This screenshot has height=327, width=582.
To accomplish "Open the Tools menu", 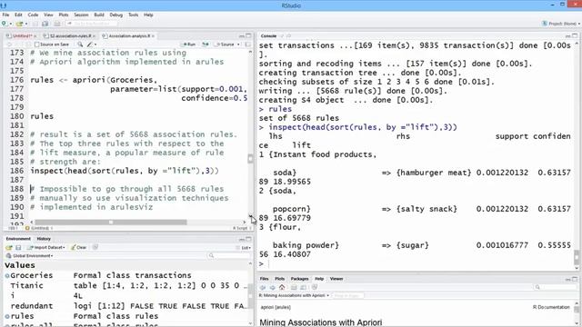I will [134, 15].
